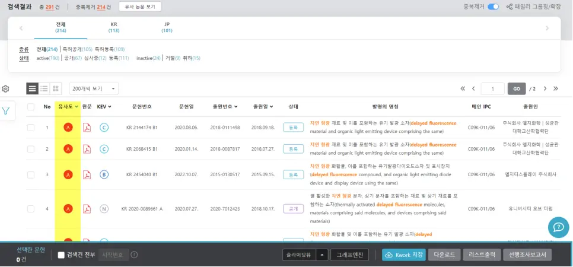Go to last results page
Image resolution: width=573 pixels, height=267 pixels.
556,88
